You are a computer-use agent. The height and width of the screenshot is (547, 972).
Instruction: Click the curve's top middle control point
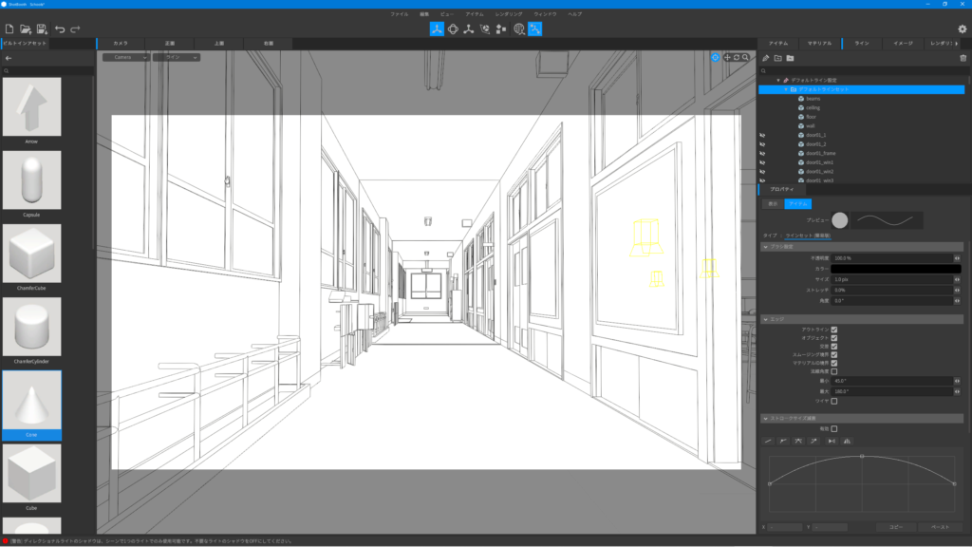click(x=862, y=457)
